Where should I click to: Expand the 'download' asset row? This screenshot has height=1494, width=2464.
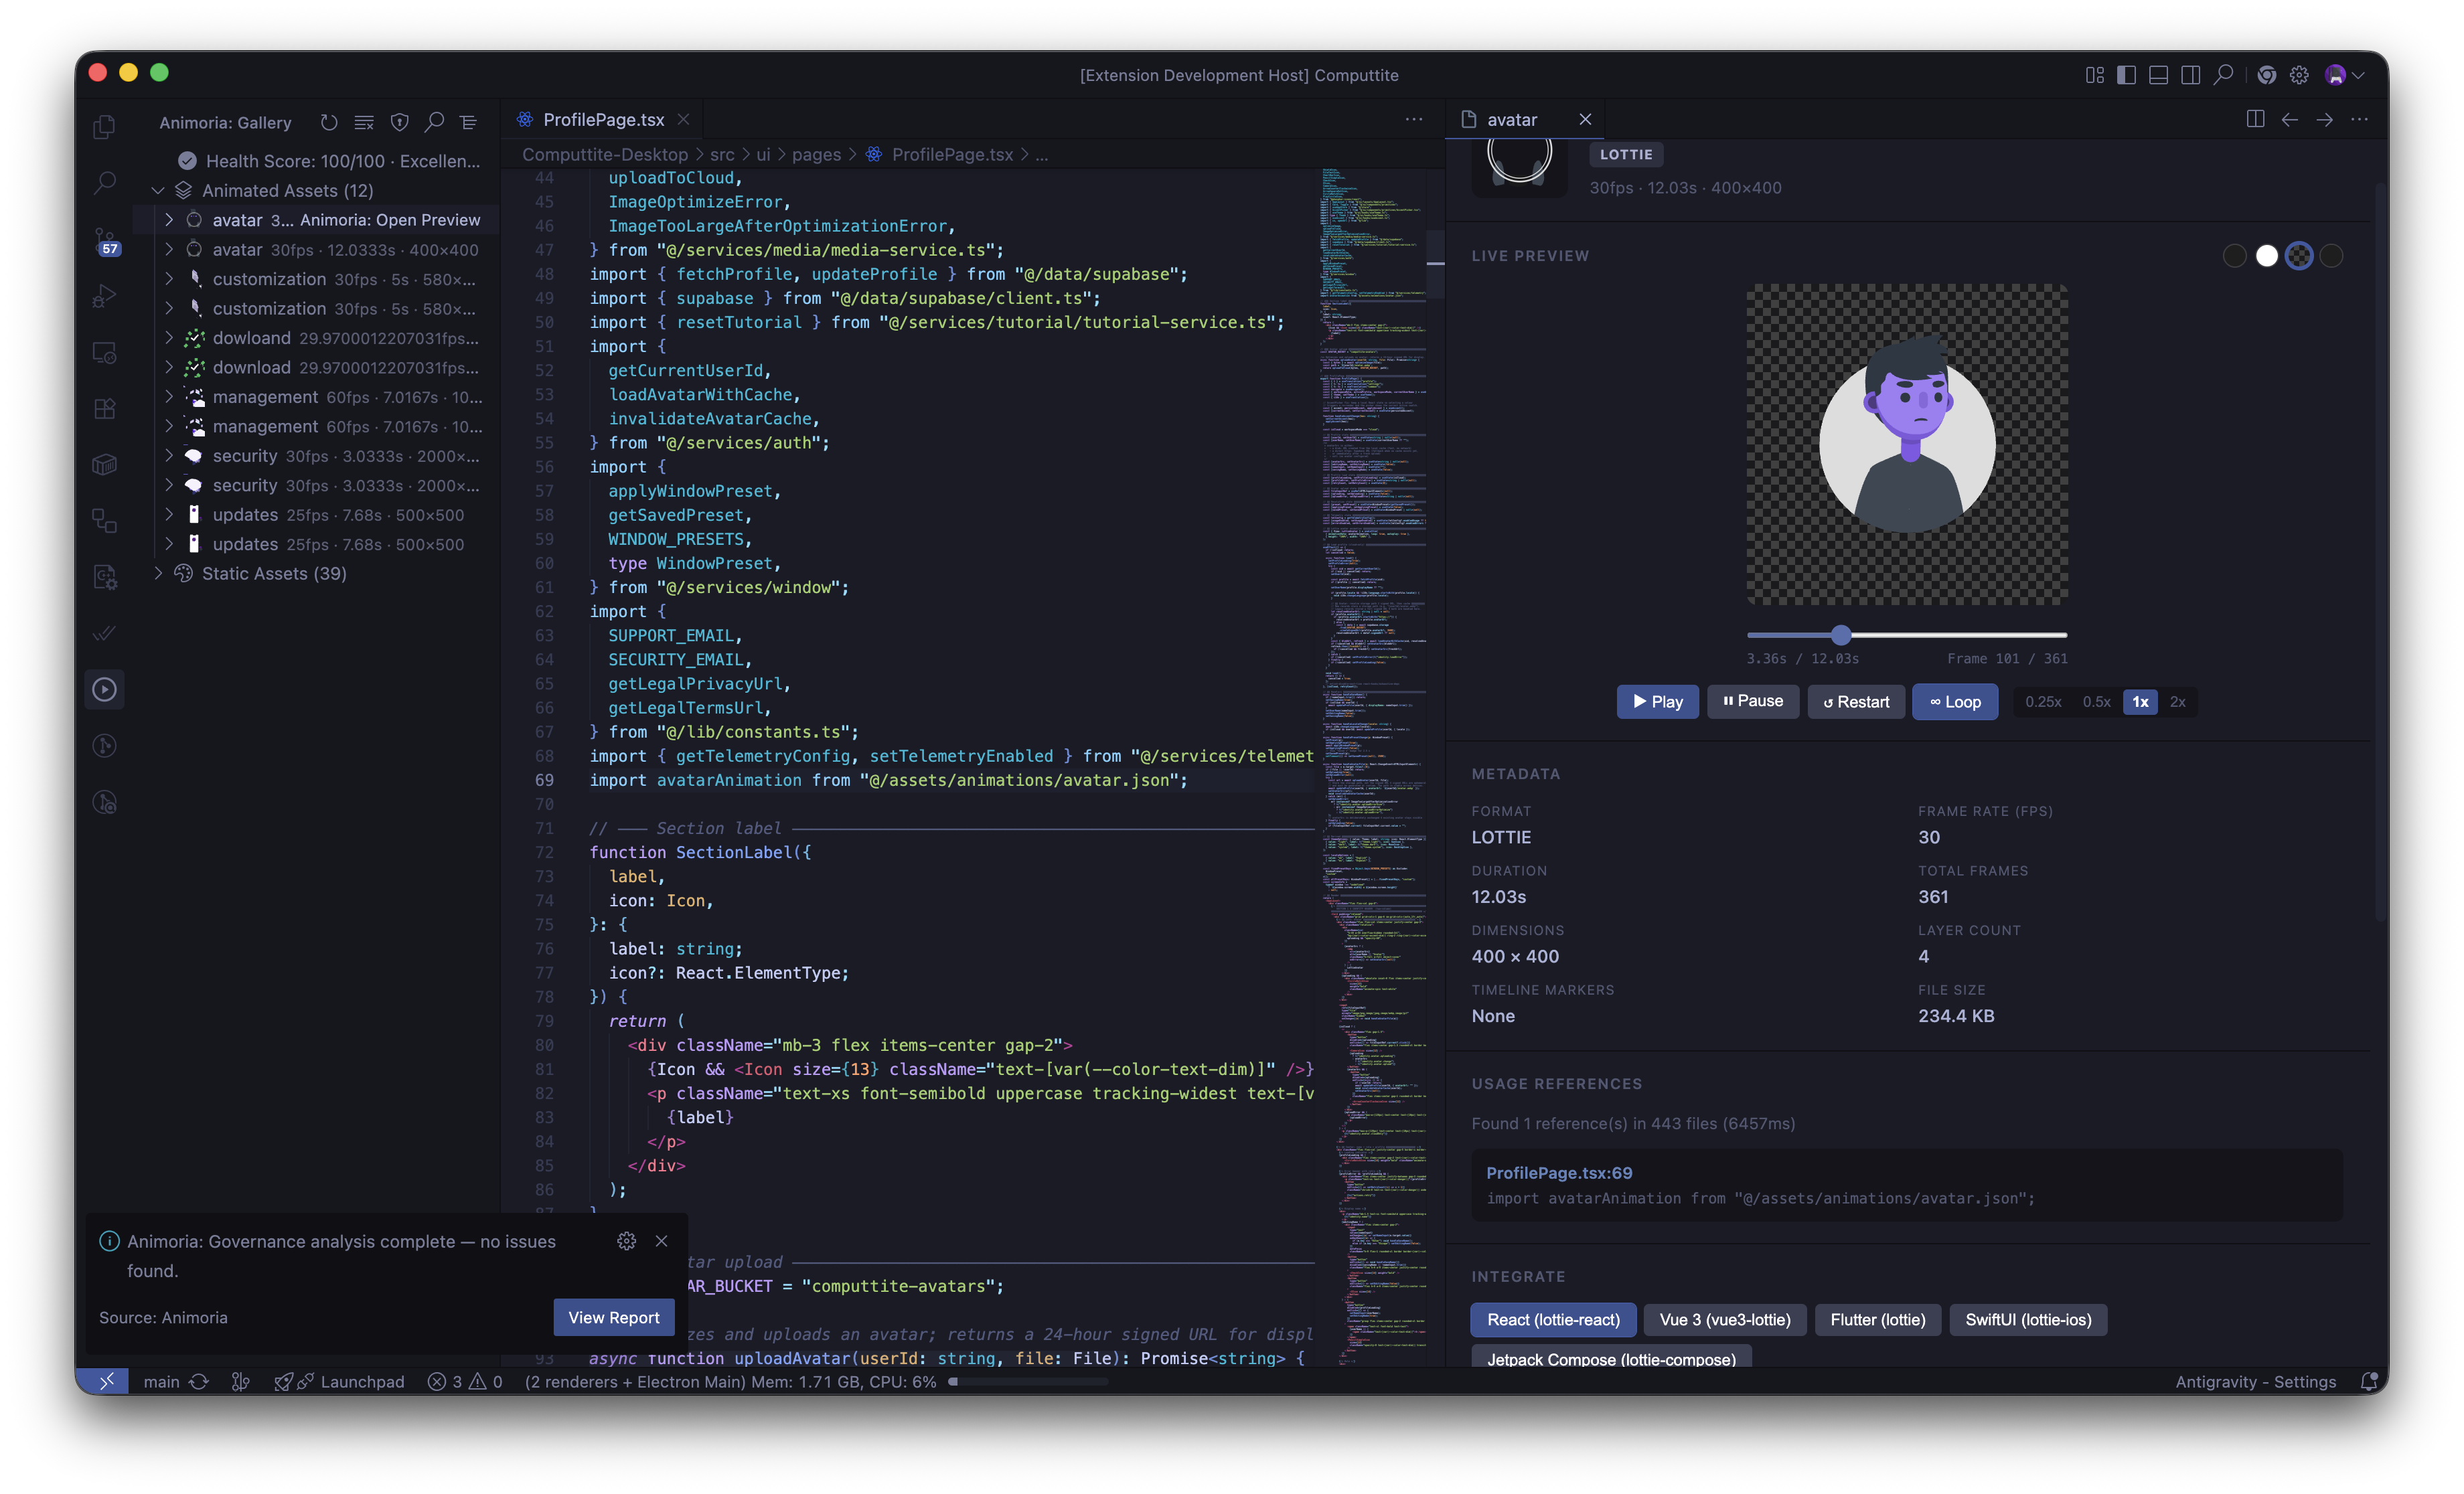(x=169, y=367)
